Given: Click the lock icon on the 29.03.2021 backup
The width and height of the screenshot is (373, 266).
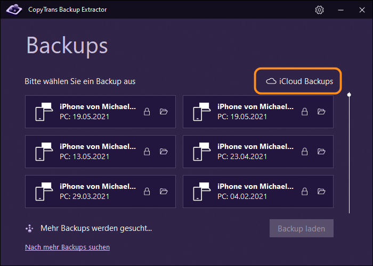Looking at the screenshot, I should (x=147, y=192).
